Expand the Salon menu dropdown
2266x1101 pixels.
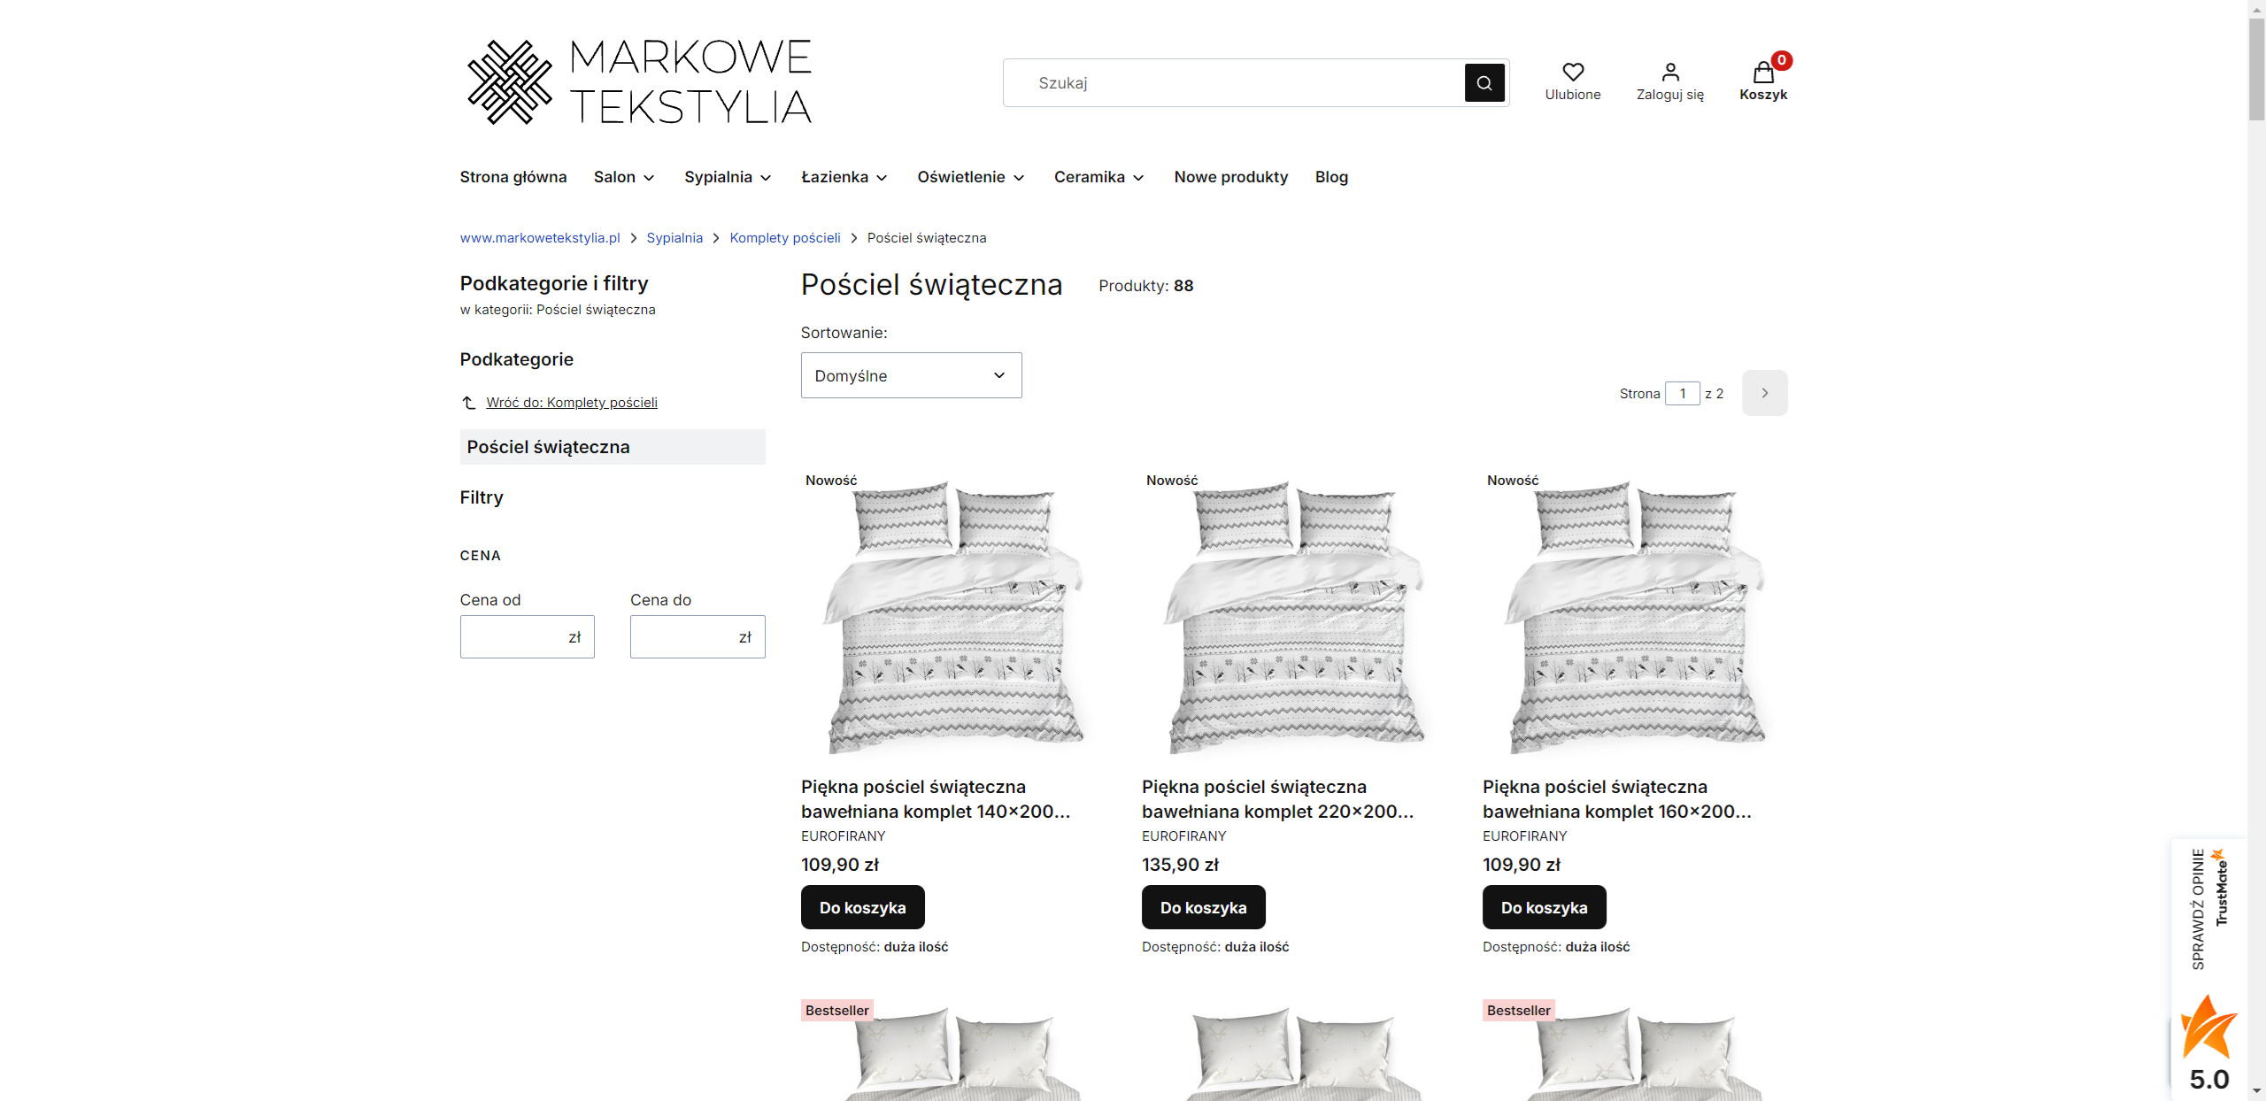coord(624,177)
